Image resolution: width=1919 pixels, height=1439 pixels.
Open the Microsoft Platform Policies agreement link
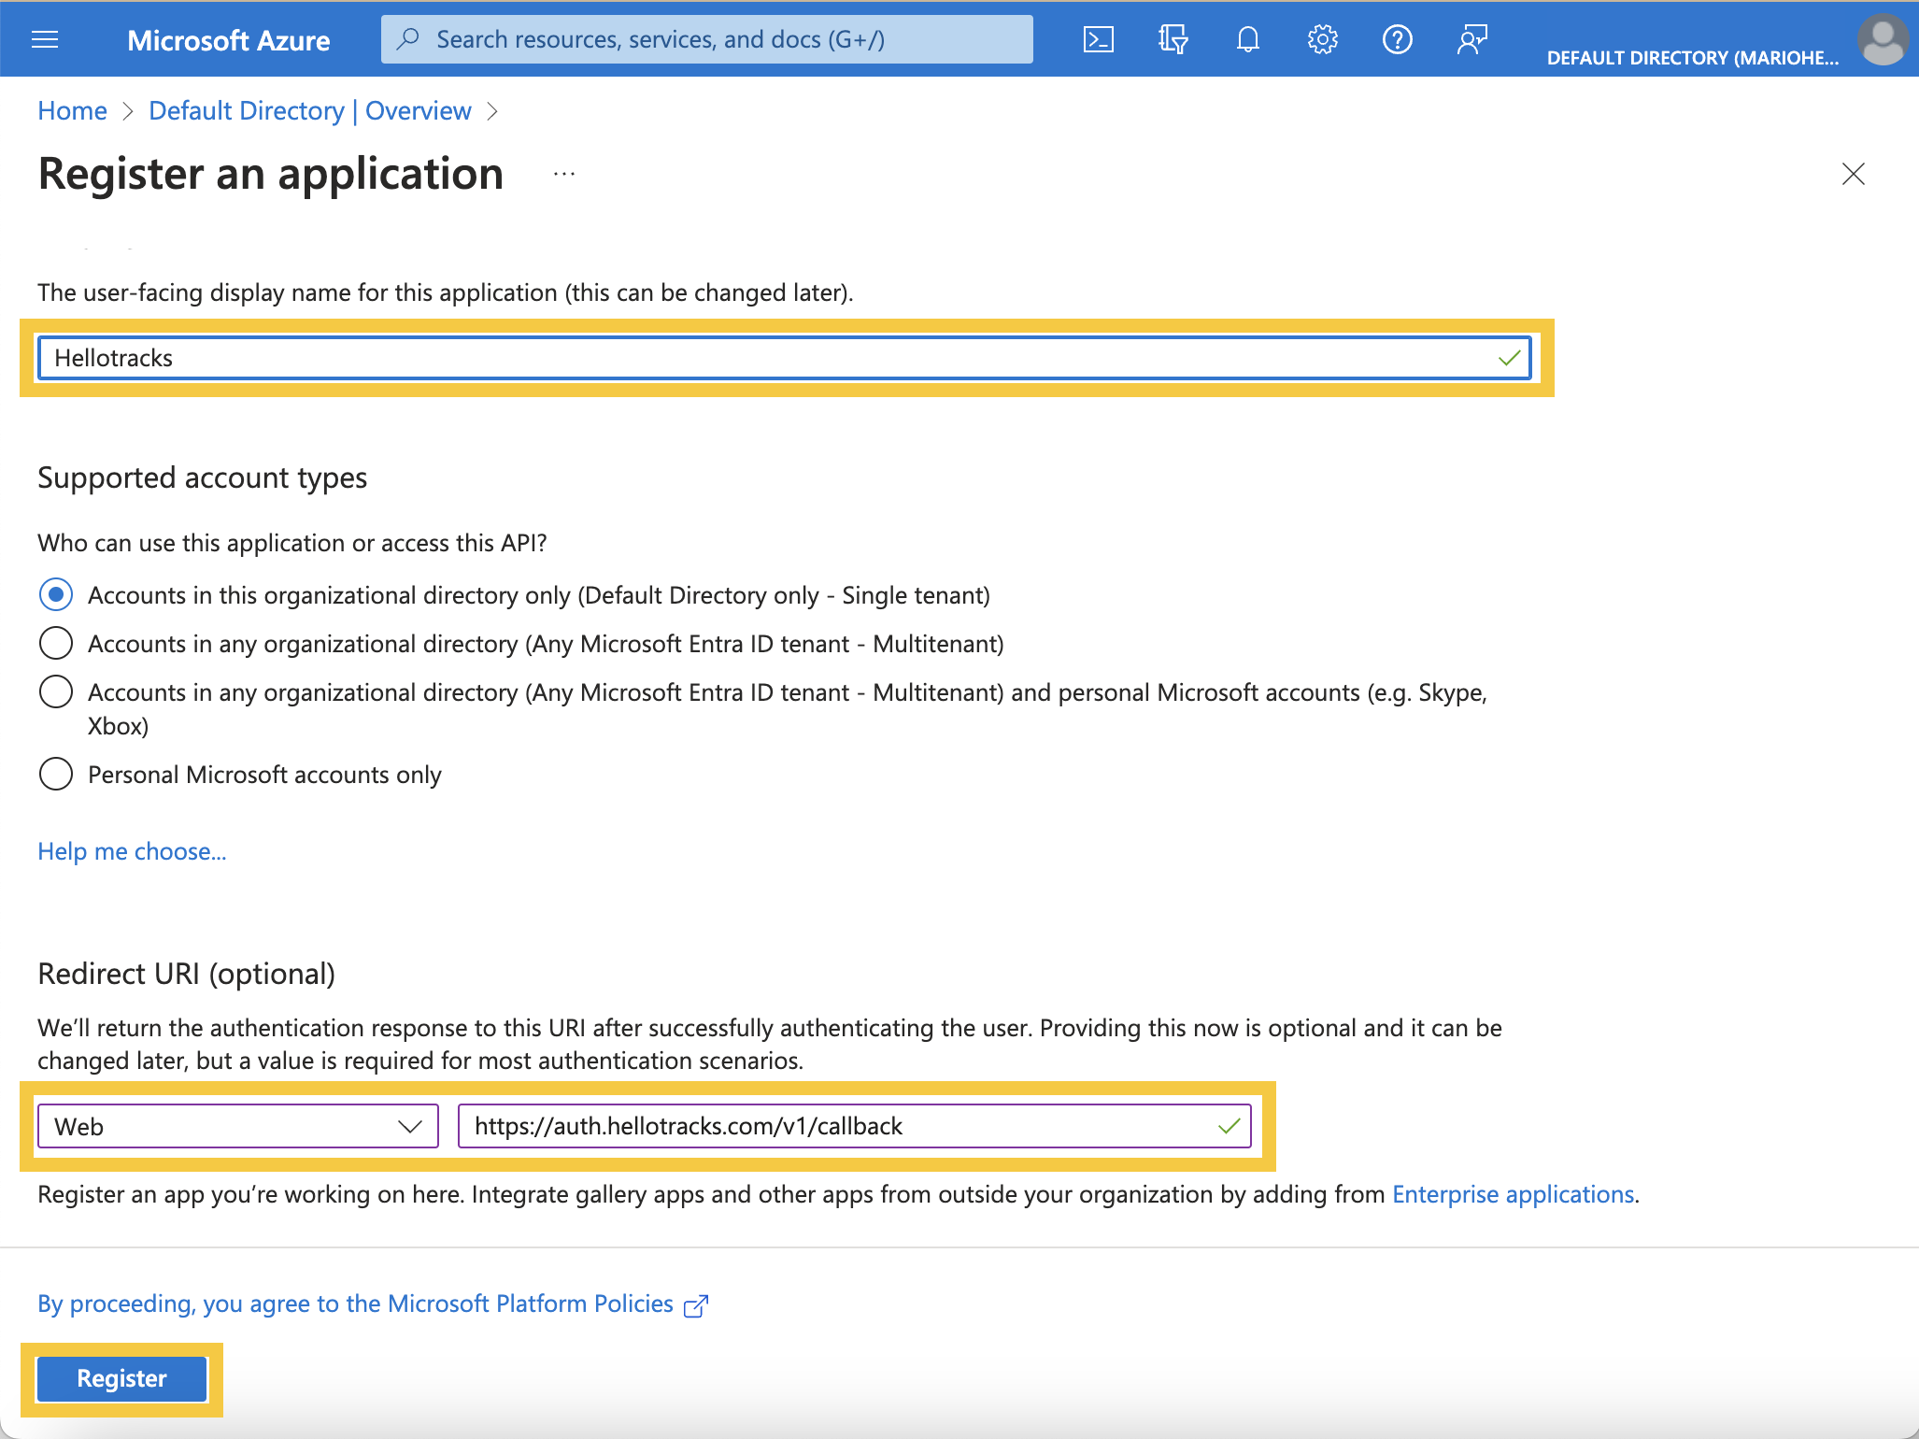(355, 1304)
